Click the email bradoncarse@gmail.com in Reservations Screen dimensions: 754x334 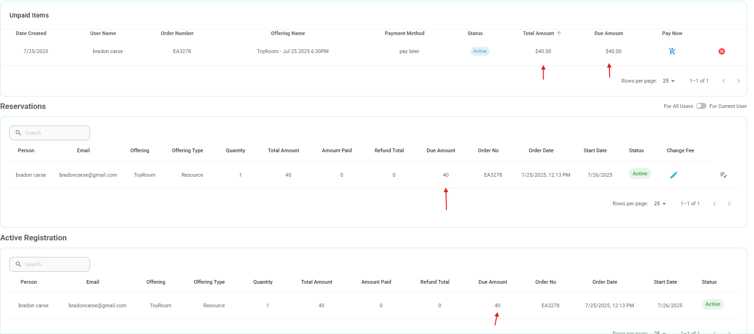tap(88, 175)
